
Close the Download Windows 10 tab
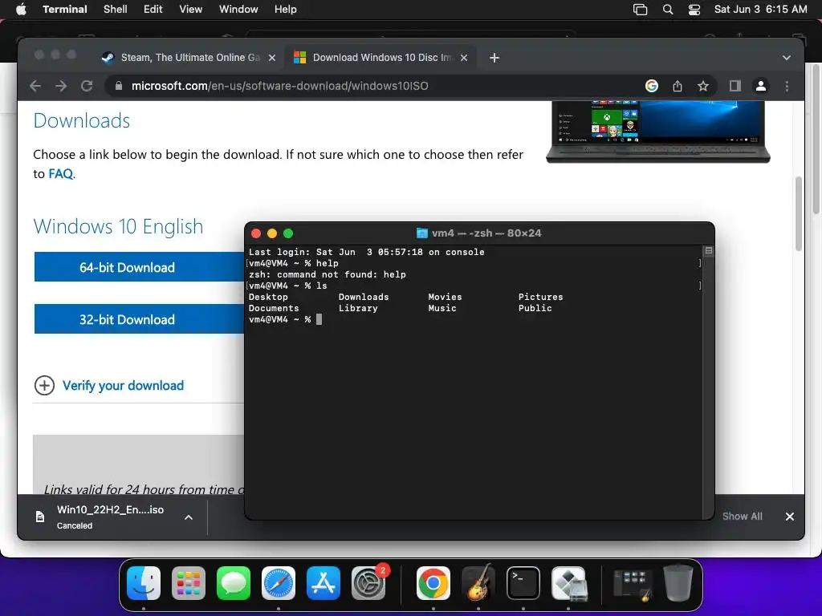click(x=464, y=58)
